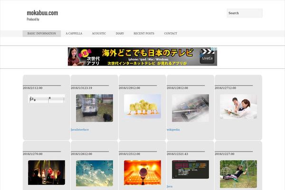The image size is (285, 190).
Task: Open the yellow chicks photo post
Action: pyautogui.click(x=142, y=106)
